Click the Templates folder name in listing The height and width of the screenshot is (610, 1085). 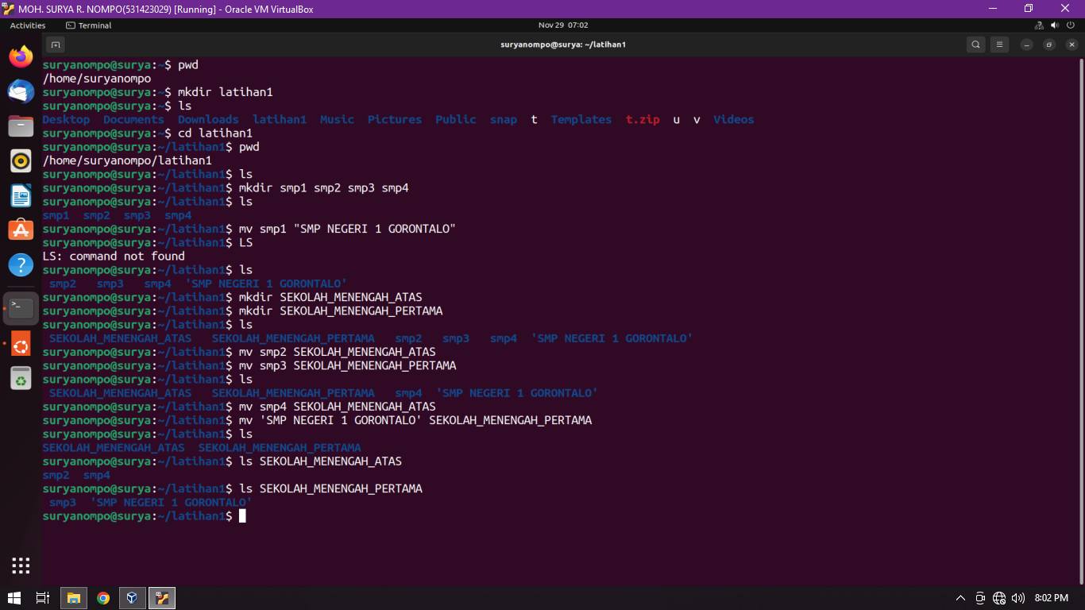[x=581, y=119]
